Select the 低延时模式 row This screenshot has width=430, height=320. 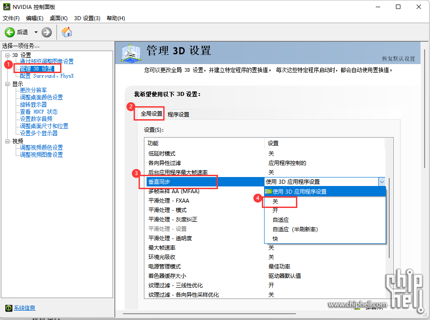265,154
